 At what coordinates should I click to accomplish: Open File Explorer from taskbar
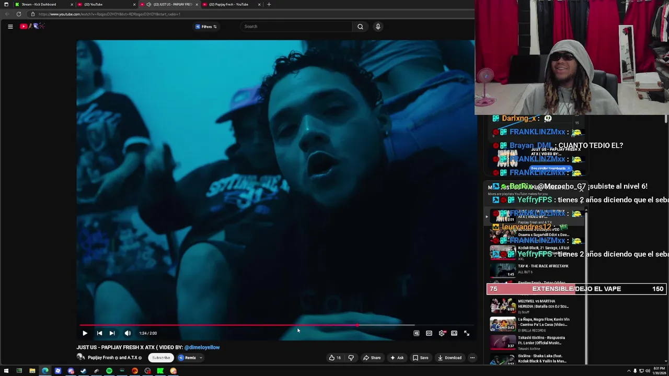(32, 371)
